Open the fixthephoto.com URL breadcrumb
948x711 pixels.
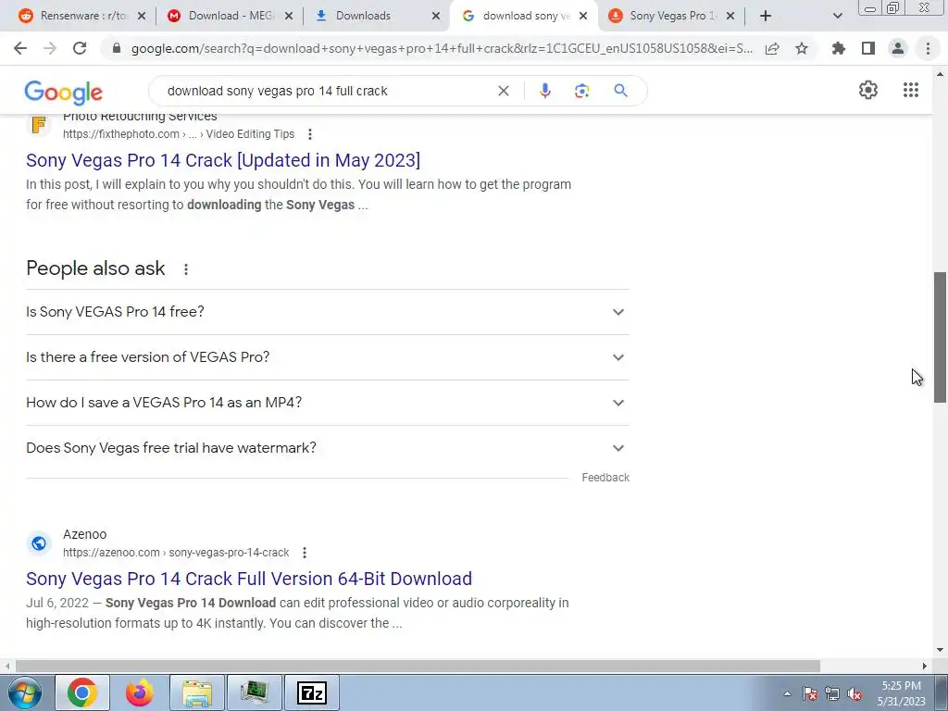(x=179, y=134)
